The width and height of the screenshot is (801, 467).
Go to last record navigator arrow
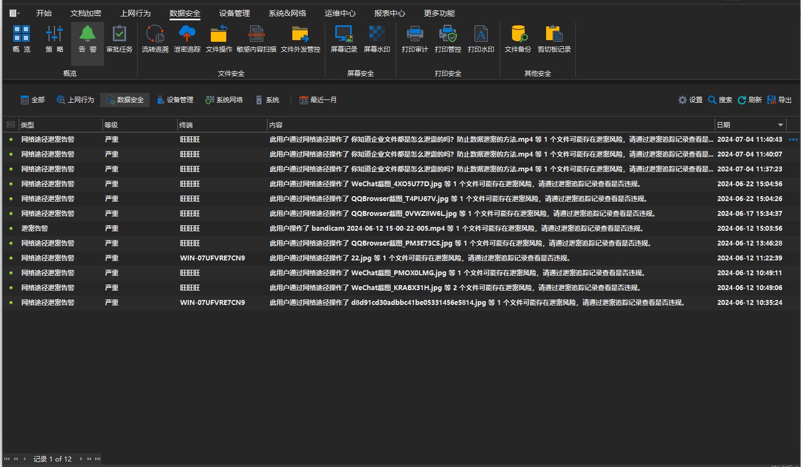[x=98, y=459]
